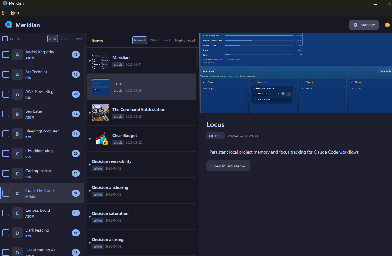Click the AWS News Blog avatar letter
Image resolution: width=392 pixels, height=256 pixels.
[17, 94]
